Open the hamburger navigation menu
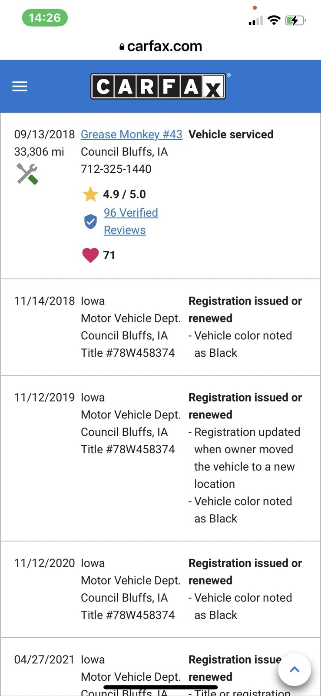Screen dimensions: 321x696 pyautogui.click(x=20, y=87)
